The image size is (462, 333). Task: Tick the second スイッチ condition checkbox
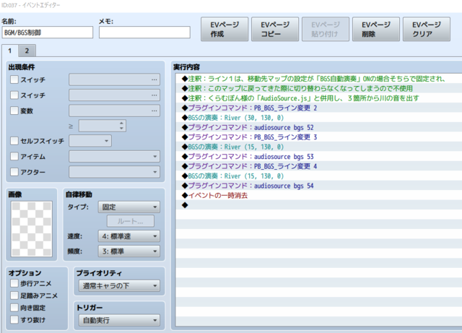[14, 95]
